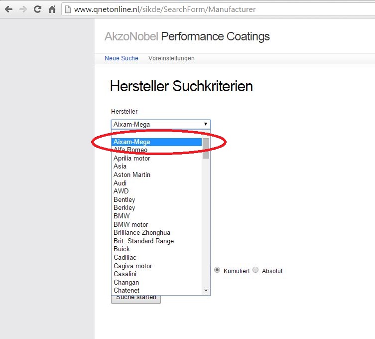This screenshot has height=339, width=375.
Task: Choose the BMW motor option
Action: (157, 224)
